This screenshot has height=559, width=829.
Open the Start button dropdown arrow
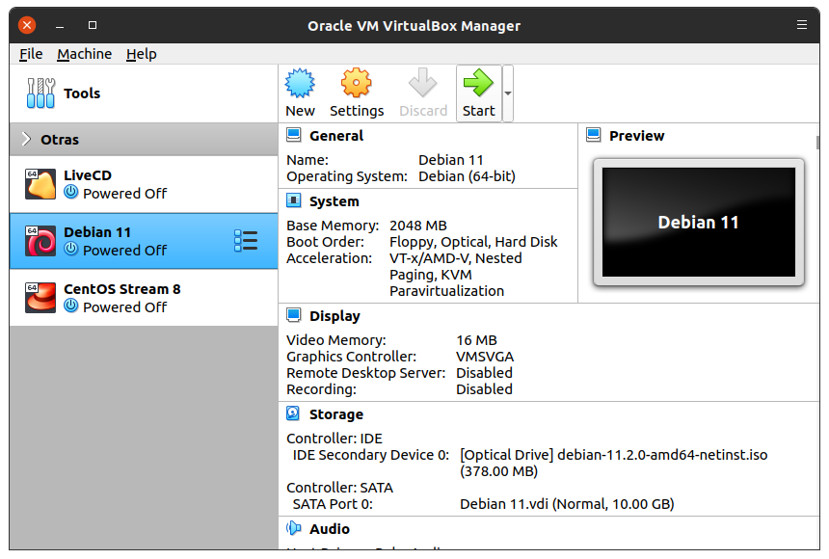(508, 93)
